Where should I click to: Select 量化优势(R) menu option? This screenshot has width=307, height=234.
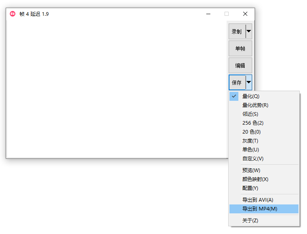[x=255, y=105]
